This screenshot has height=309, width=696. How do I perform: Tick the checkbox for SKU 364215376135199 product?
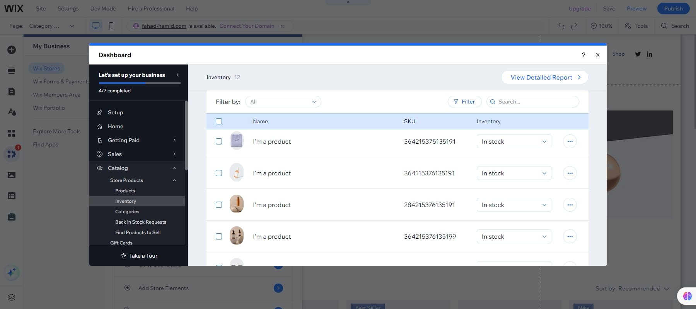pos(219,236)
